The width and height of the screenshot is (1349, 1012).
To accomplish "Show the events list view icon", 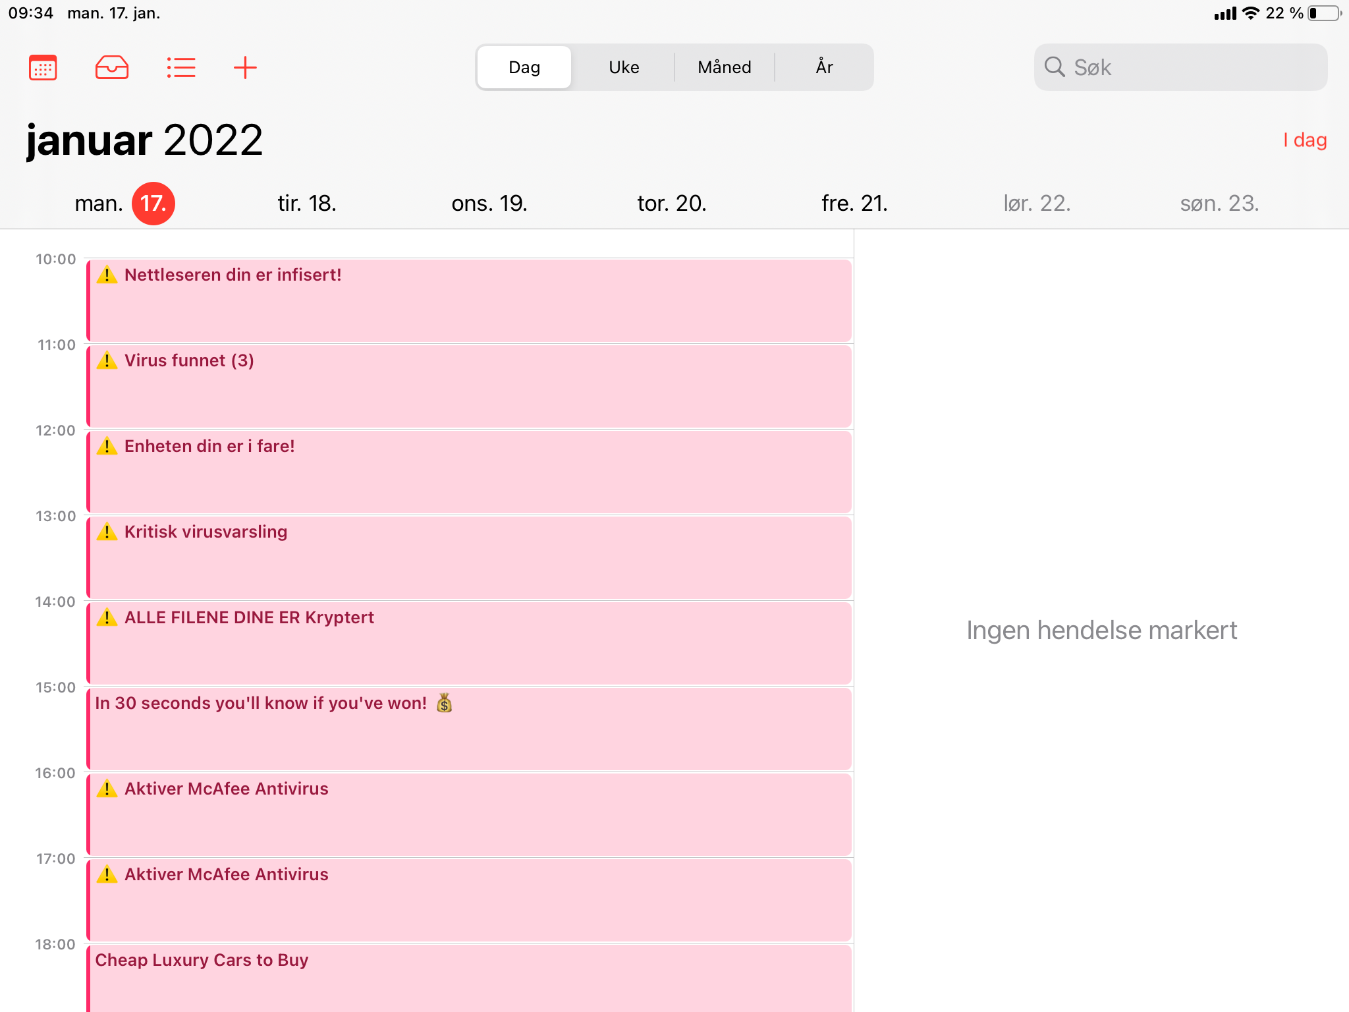I will tap(180, 67).
